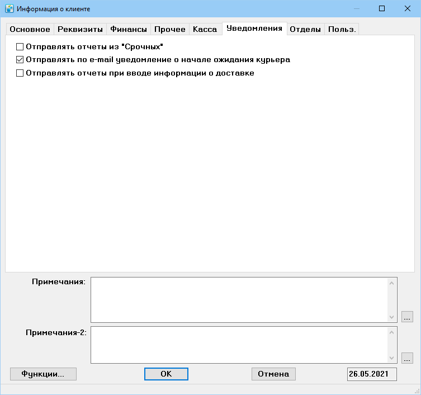Open the Касса tab
This screenshot has width=421, height=395.
click(x=205, y=29)
